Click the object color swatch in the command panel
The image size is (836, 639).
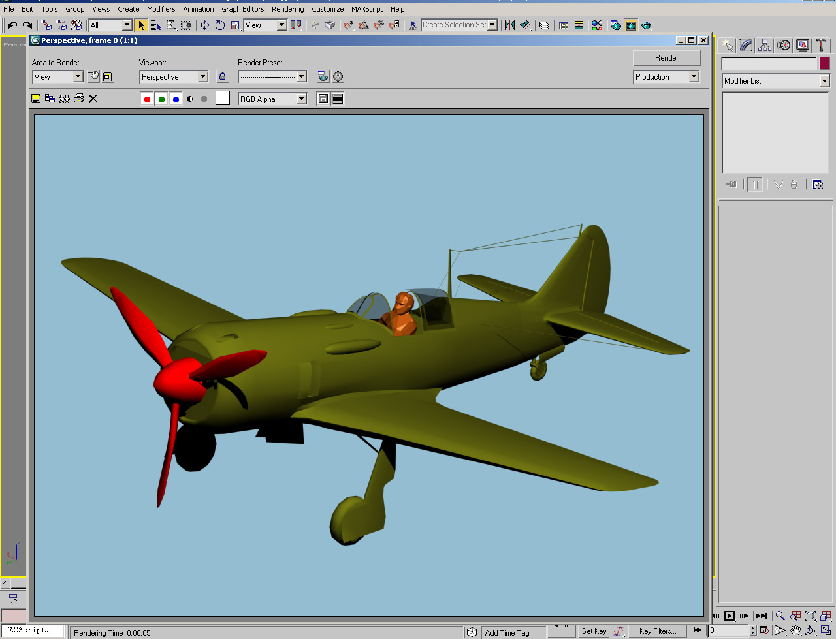pos(824,63)
